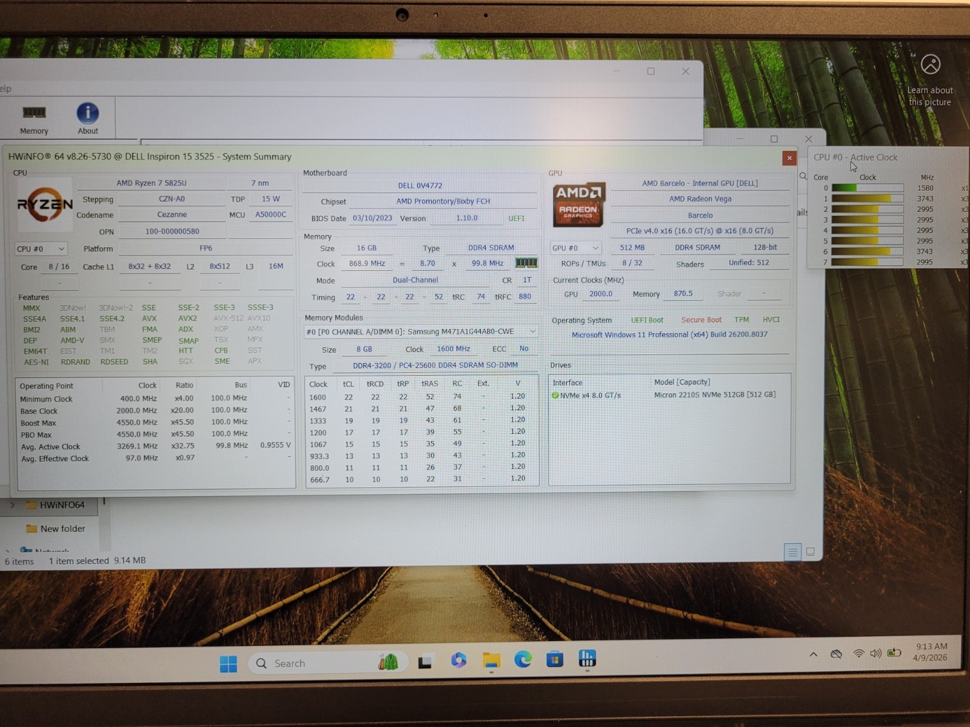The image size is (970, 727).
Task: Click the Core 0 clock bar
Action: point(868,188)
